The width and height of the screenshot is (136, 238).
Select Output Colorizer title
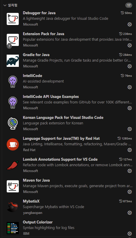pos(38,222)
